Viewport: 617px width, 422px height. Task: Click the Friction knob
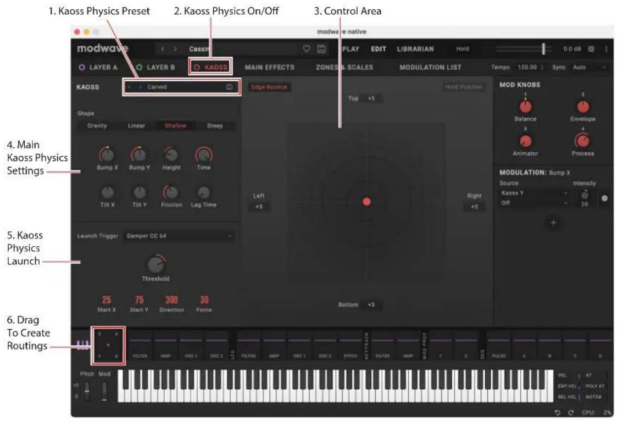171,192
